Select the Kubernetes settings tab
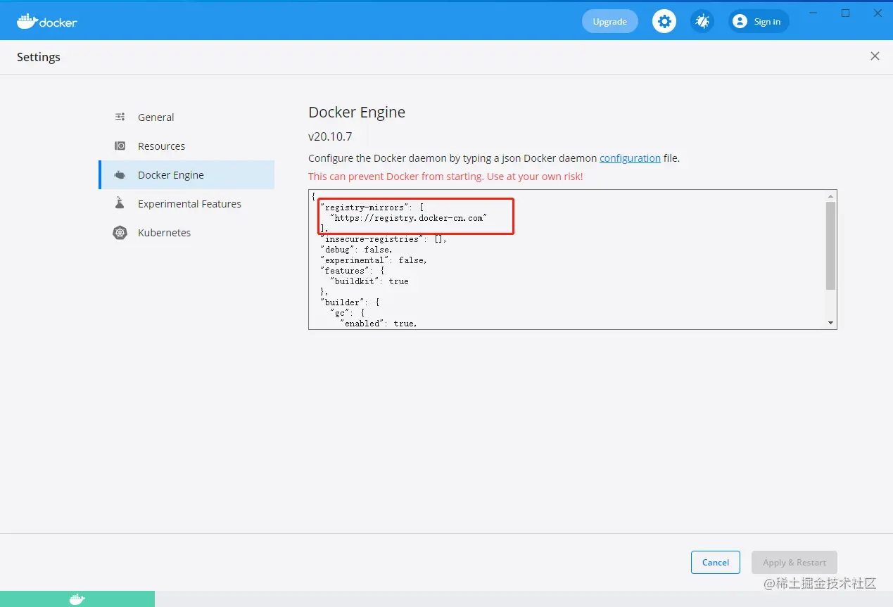This screenshot has width=893, height=607. tap(186, 233)
